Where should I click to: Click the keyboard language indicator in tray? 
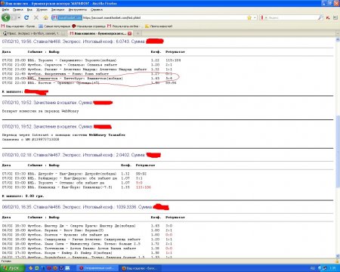[x=313, y=268]
